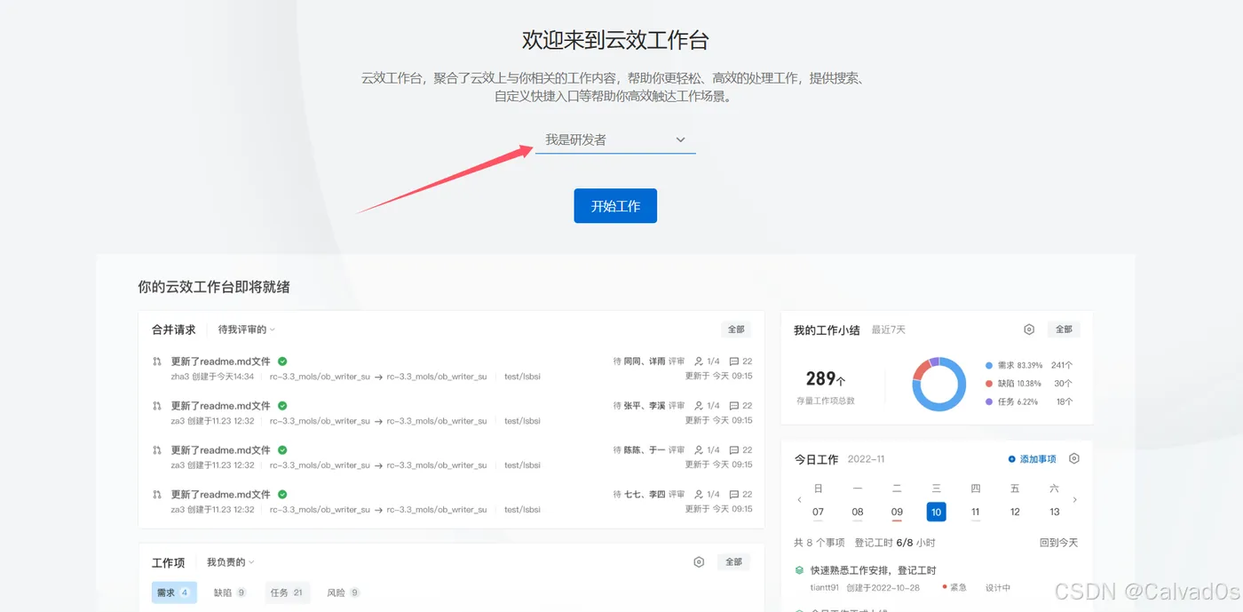Click reviewer person icon in 七七、李四 row
1243x612 pixels.
click(699, 495)
